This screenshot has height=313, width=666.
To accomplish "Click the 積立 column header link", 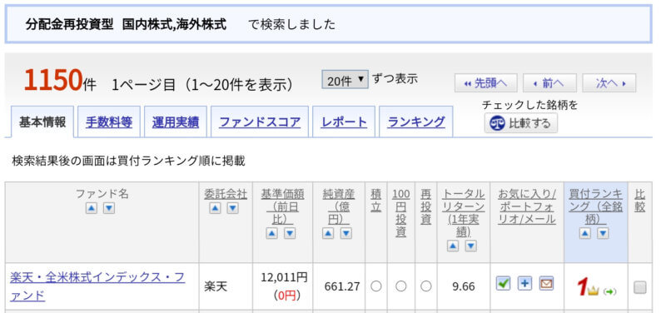I will pos(376,201).
